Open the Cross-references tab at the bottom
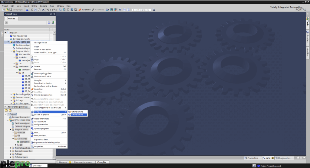Viewport: 310px width, 168px height. point(83,162)
